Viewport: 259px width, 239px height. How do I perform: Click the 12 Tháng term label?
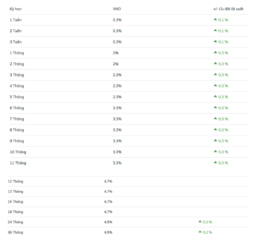(15, 181)
